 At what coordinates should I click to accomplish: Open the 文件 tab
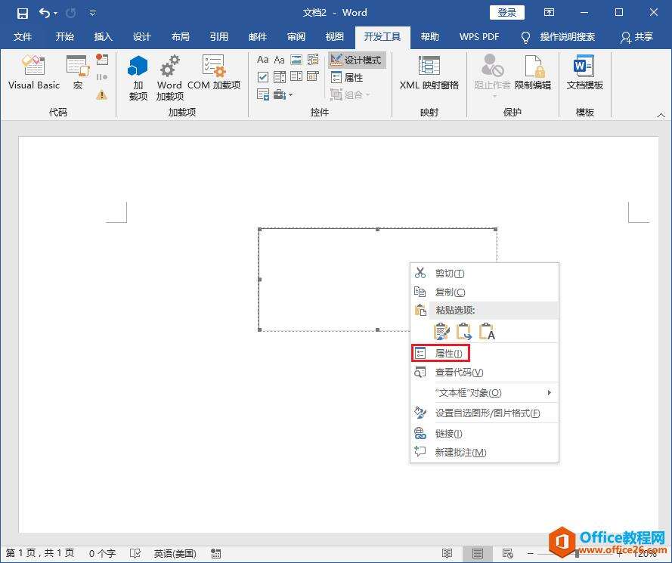coord(22,37)
